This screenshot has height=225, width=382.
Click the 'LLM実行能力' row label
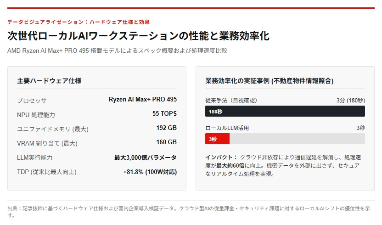coord(34,157)
